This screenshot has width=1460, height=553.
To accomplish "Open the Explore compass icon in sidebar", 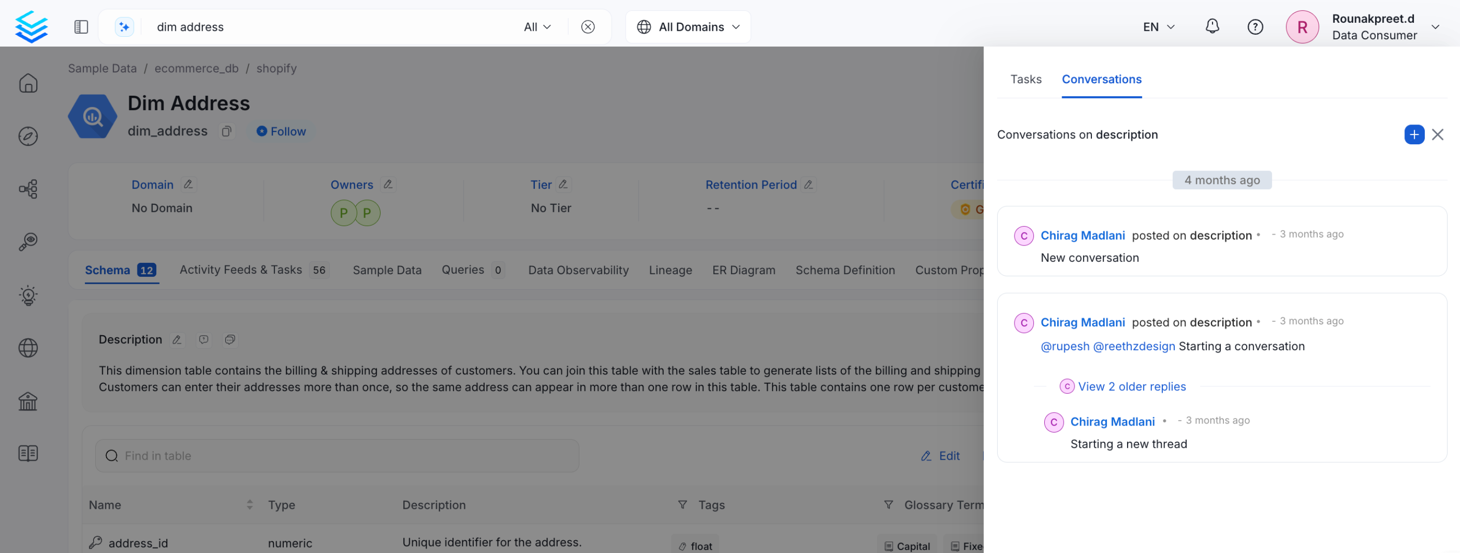I will 28,136.
